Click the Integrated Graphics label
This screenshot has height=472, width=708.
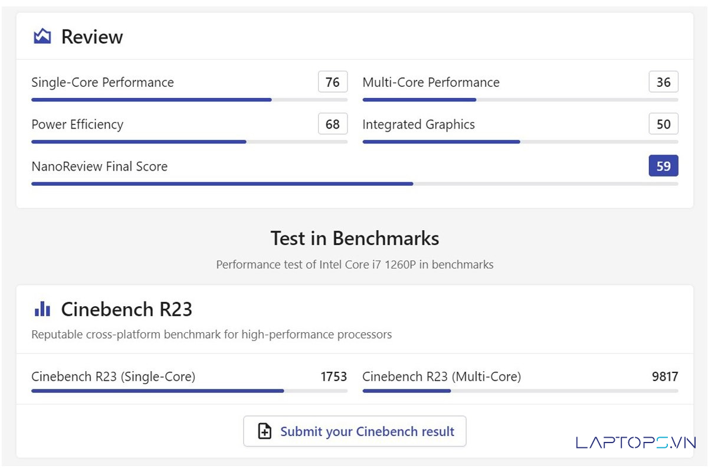coord(418,124)
